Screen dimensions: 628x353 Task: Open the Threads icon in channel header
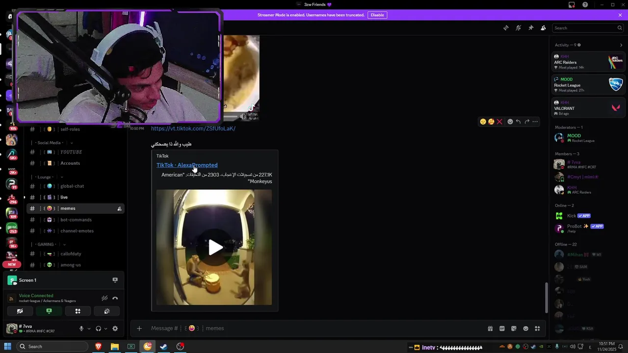pyautogui.click(x=506, y=28)
